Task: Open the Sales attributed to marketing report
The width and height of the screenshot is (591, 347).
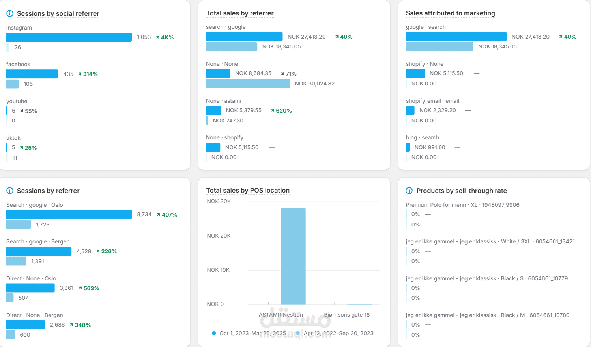Action: coord(450,13)
